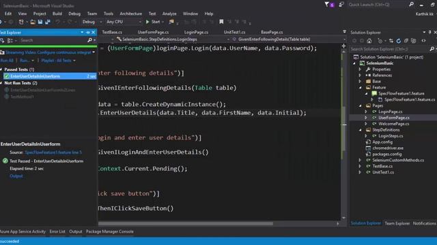The height and width of the screenshot is (245, 437).
Task: Click the horizontal scrollbar of the code editor
Action: (x=186, y=224)
